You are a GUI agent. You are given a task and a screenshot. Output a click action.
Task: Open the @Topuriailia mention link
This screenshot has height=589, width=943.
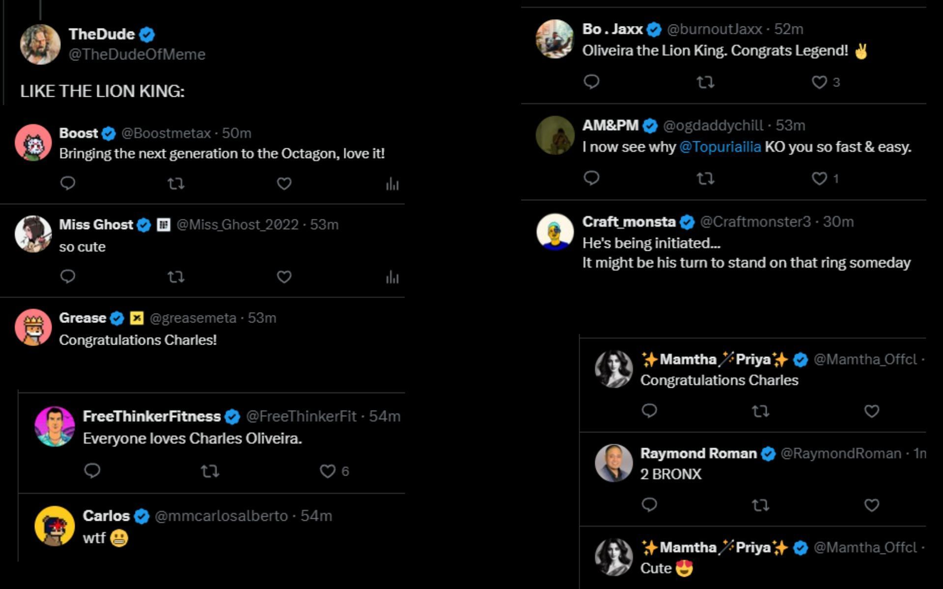tap(720, 147)
